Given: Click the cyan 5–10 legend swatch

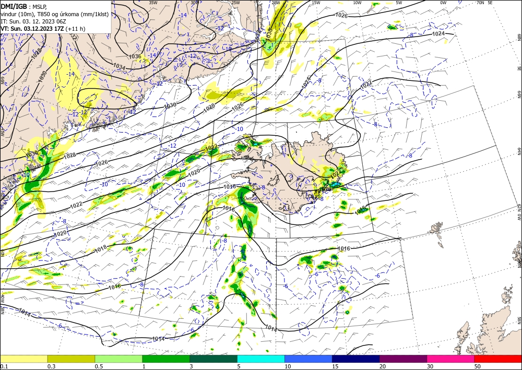Looking at the screenshot, I should [261, 359].
